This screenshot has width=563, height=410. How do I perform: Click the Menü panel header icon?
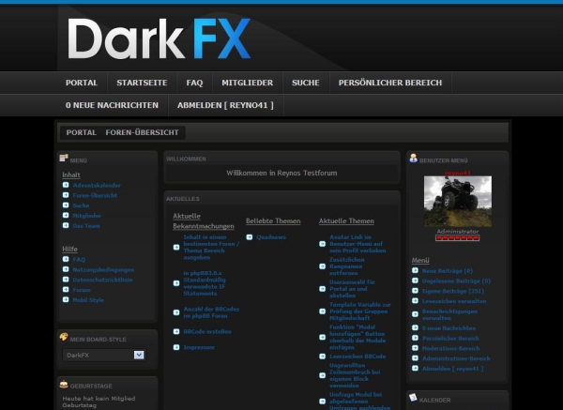(x=64, y=159)
